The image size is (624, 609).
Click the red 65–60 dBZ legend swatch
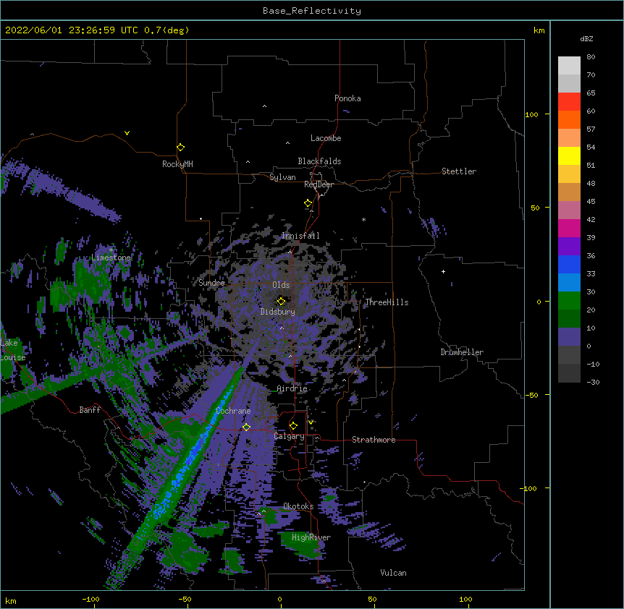click(569, 102)
